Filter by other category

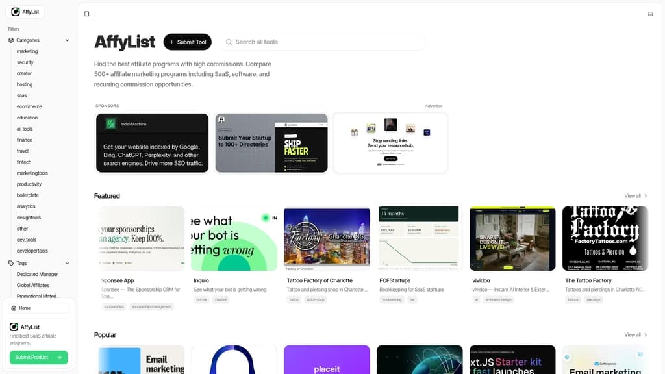[23, 229]
